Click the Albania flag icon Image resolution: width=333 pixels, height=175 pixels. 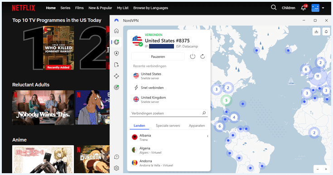pos(135,137)
